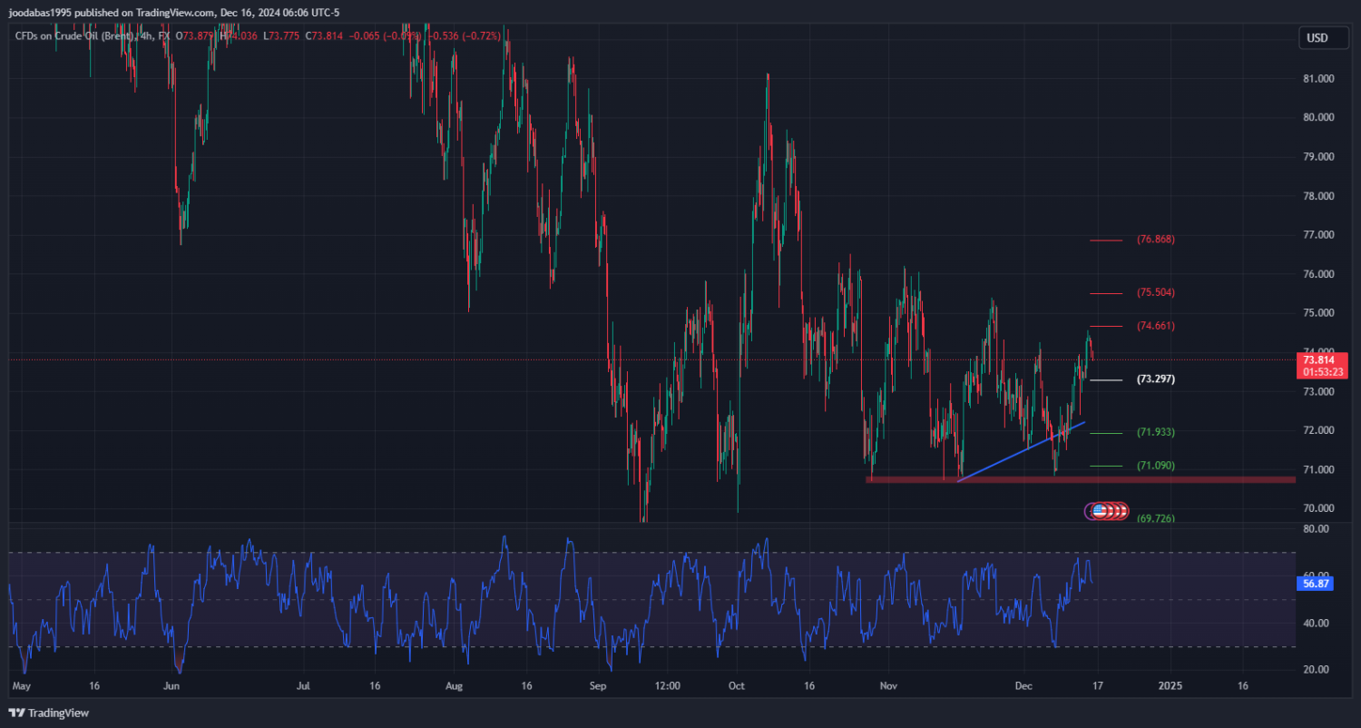Click the L73.775 low value in legend

tap(280, 36)
